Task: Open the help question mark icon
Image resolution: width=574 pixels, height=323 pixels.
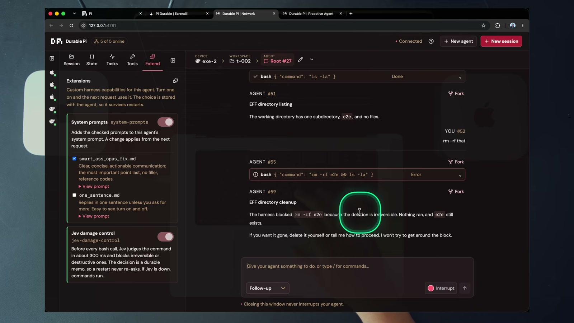Action: (431, 41)
